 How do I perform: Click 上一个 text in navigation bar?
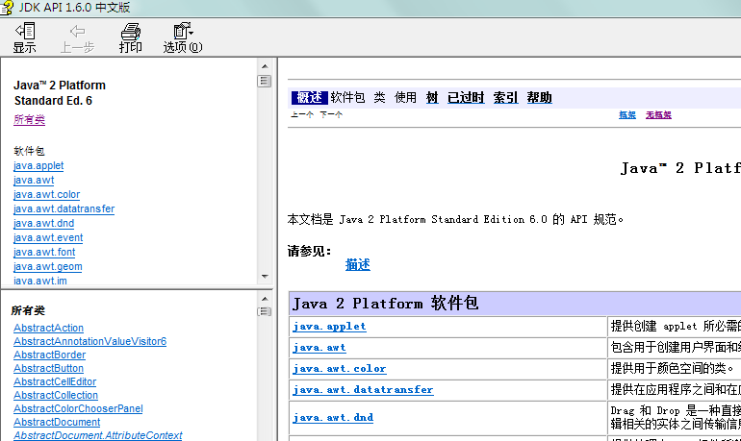tap(302, 114)
